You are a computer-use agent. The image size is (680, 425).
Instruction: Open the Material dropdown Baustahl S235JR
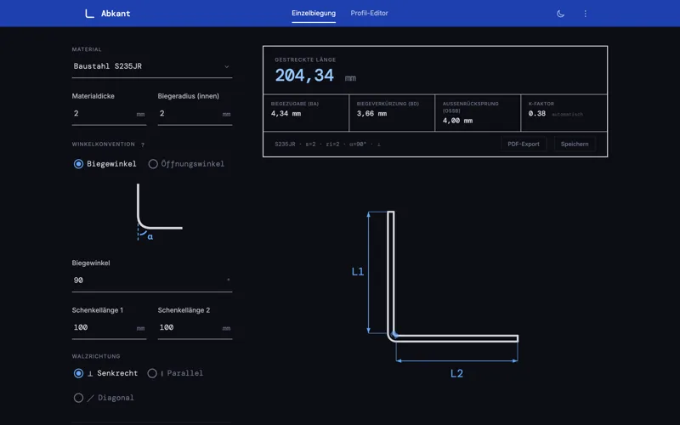151,66
